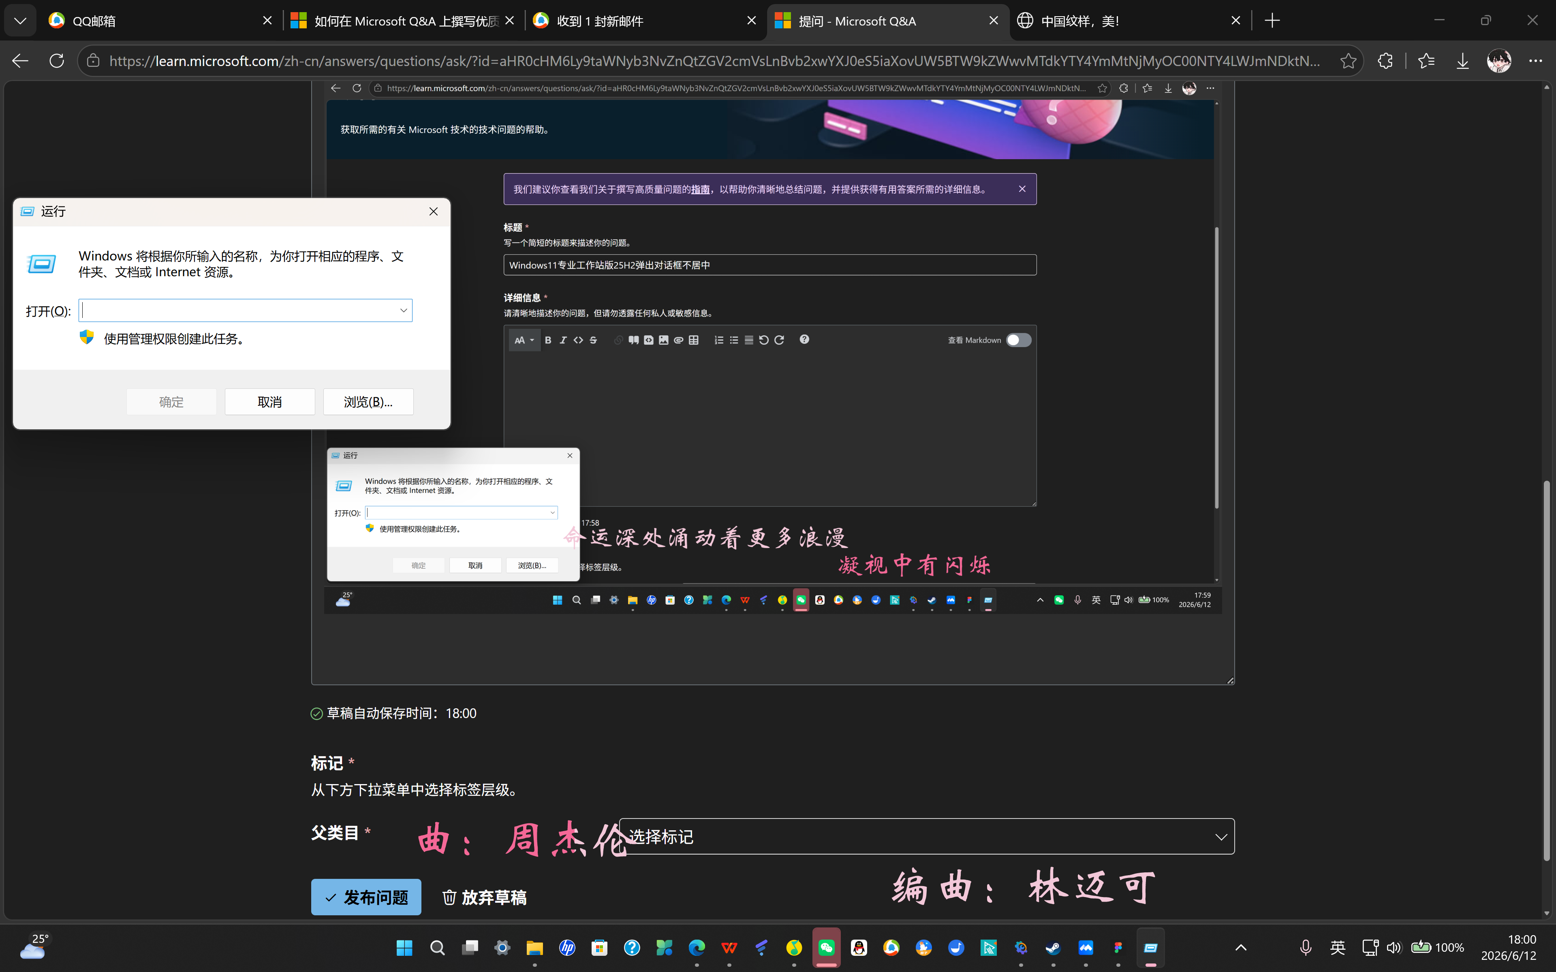Open File Explorer from the taskbar

(534, 948)
